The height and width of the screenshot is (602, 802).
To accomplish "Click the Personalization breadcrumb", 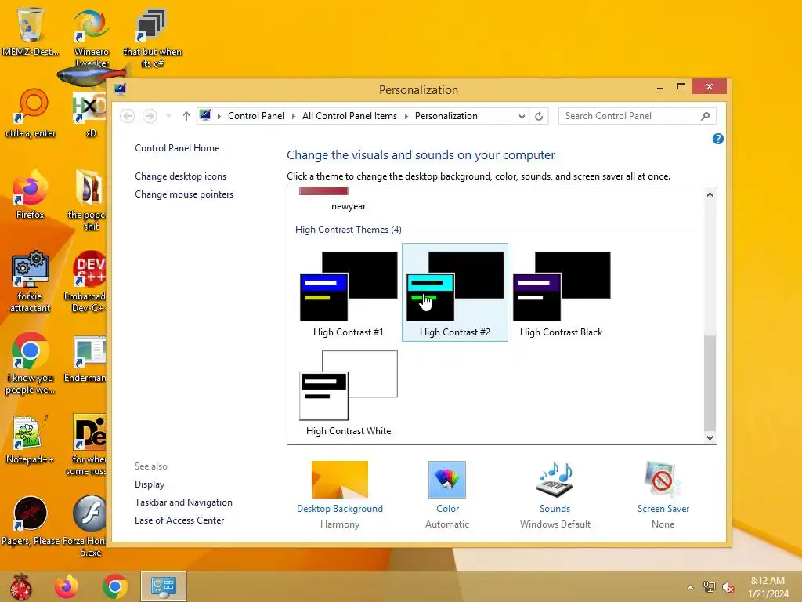I will click(x=446, y=116).
